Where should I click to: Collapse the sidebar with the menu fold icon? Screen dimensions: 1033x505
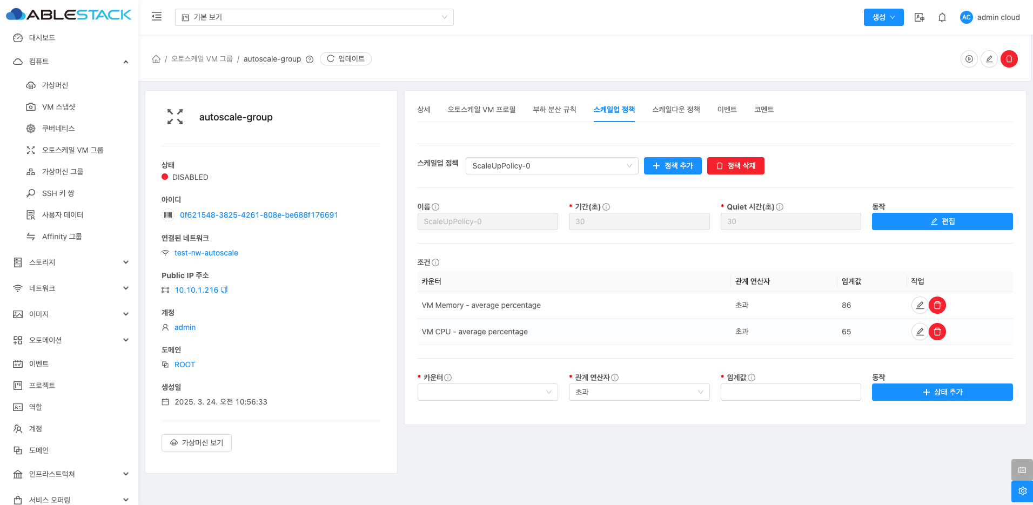157,17
